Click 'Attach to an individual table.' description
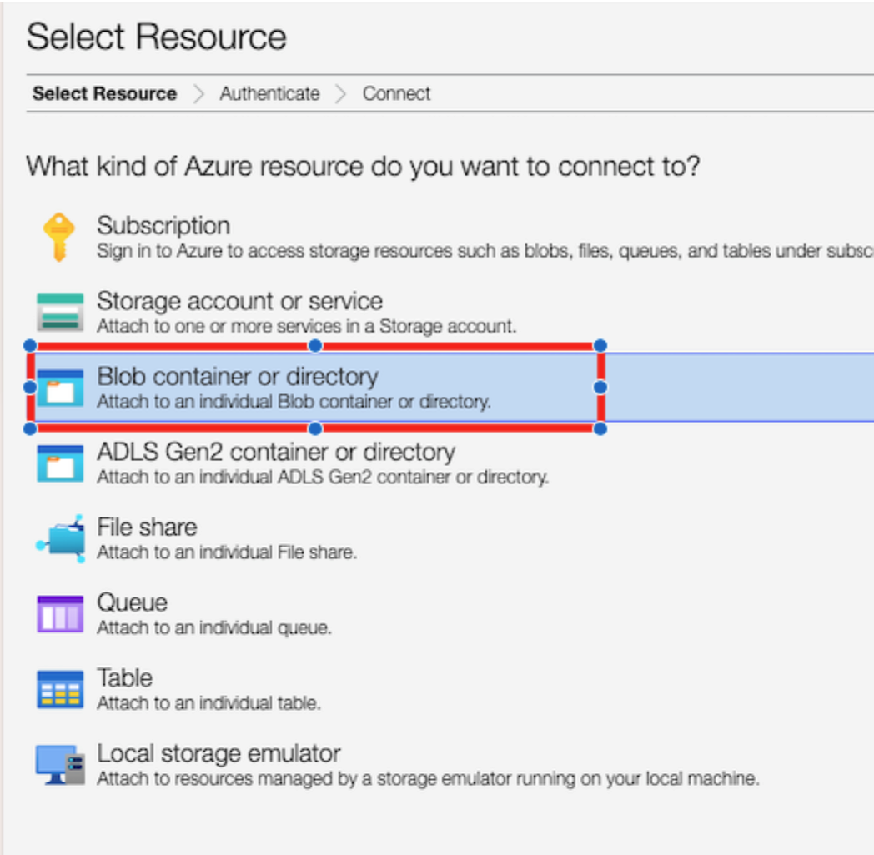The width and height of the screenshot is (874, 855). pos(209,703)
